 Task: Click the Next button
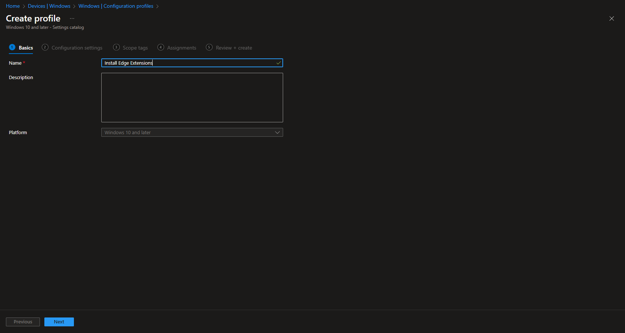coord(59,322)
